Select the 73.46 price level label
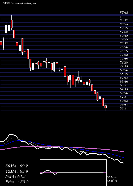Image resolution: width=133 pixels, height=186 pixels. (124, 58)
